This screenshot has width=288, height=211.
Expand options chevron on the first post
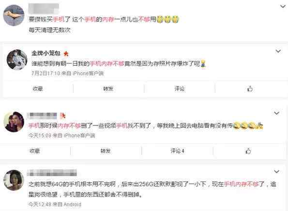coord(283,6)
